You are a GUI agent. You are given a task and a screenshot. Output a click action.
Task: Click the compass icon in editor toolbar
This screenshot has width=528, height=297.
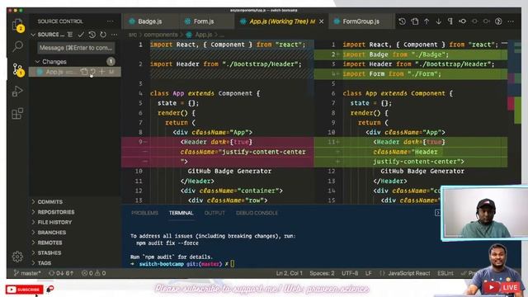click(x=498, y=21)
